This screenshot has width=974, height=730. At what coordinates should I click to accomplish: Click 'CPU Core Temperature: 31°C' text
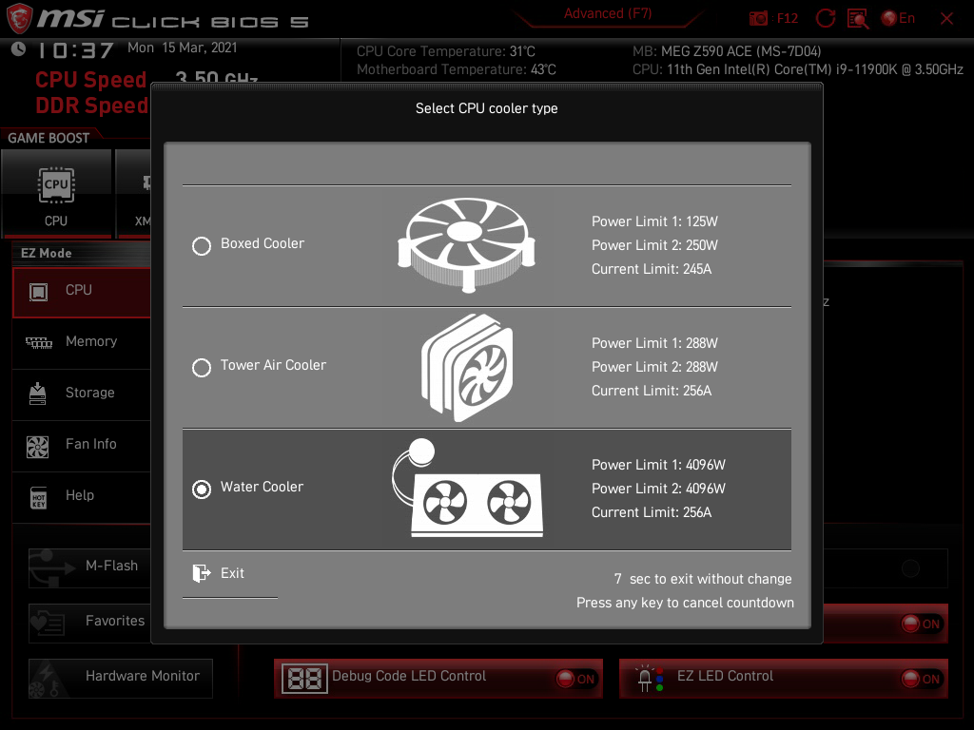pyautogui.click(x=445, y=51)
